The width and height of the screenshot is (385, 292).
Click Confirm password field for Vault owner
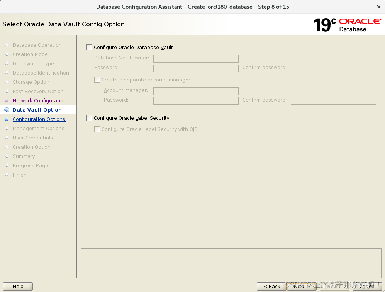point(333,68)
